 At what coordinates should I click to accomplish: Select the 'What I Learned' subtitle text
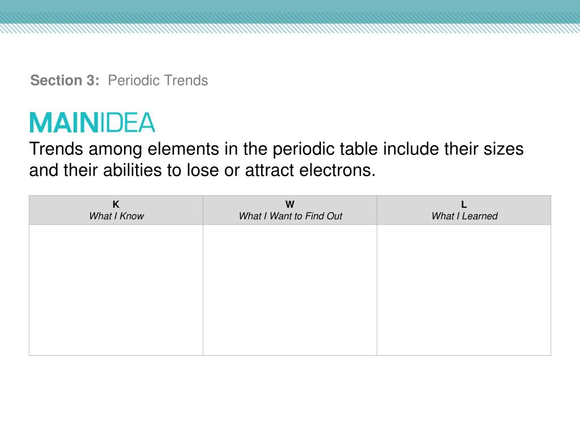pos(464,216)
